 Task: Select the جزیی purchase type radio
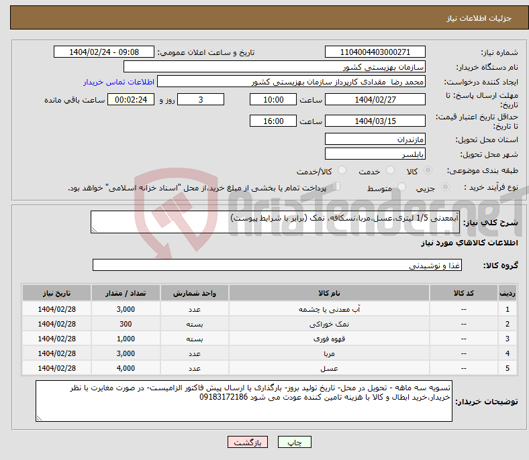(x=445, y=186)
